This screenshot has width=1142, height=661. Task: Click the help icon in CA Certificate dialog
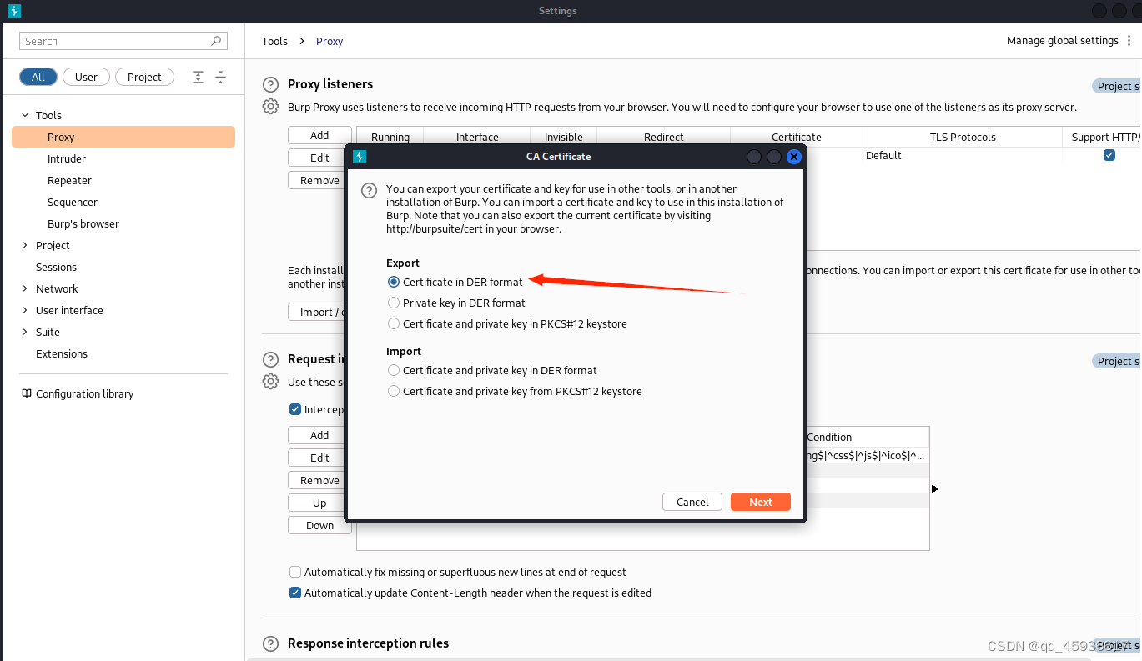[369, 191]
